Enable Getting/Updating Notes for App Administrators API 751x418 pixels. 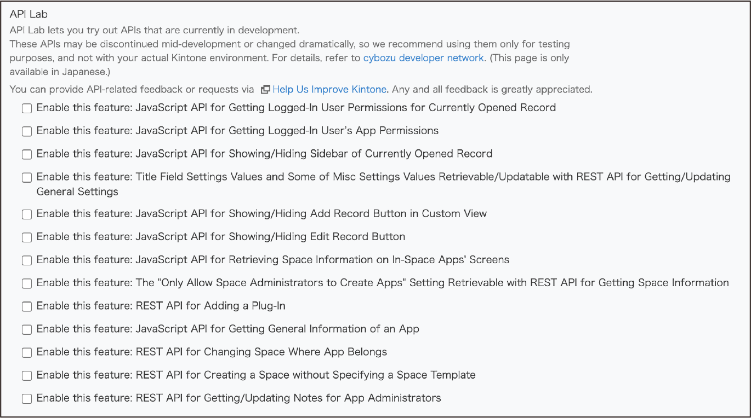tap(27, 398)
